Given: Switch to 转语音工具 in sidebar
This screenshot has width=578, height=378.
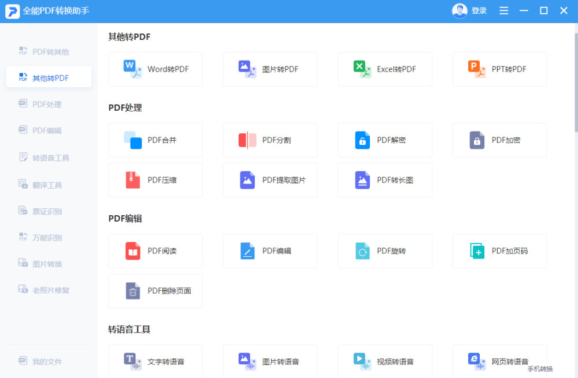Looking at the screenshot, I should coord(49,158).
